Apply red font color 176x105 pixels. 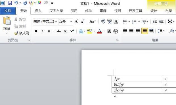pyautogui.click(x=99, y=31)
